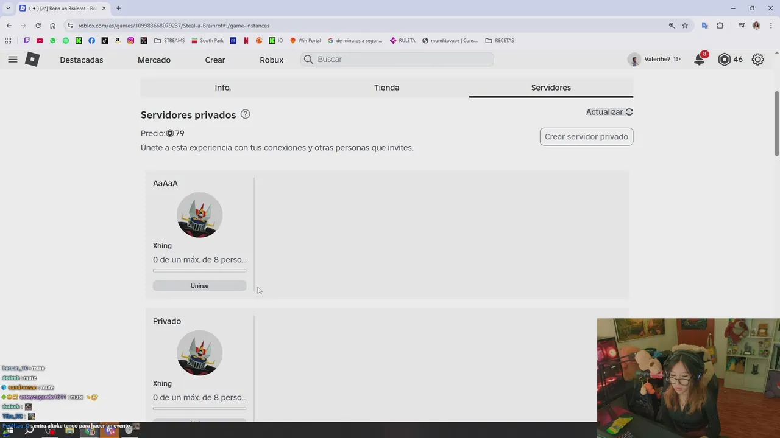Click the Valerihe7 username

[657, 60]
